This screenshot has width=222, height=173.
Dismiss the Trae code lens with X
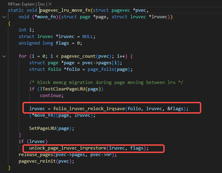50,4
